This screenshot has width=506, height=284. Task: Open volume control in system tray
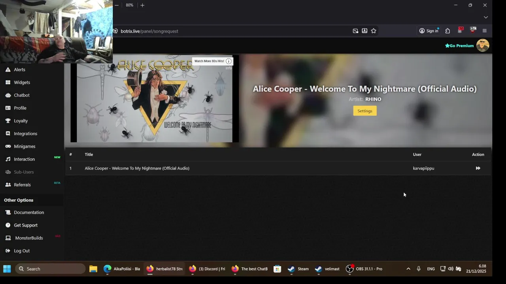[x=451, y=269]
